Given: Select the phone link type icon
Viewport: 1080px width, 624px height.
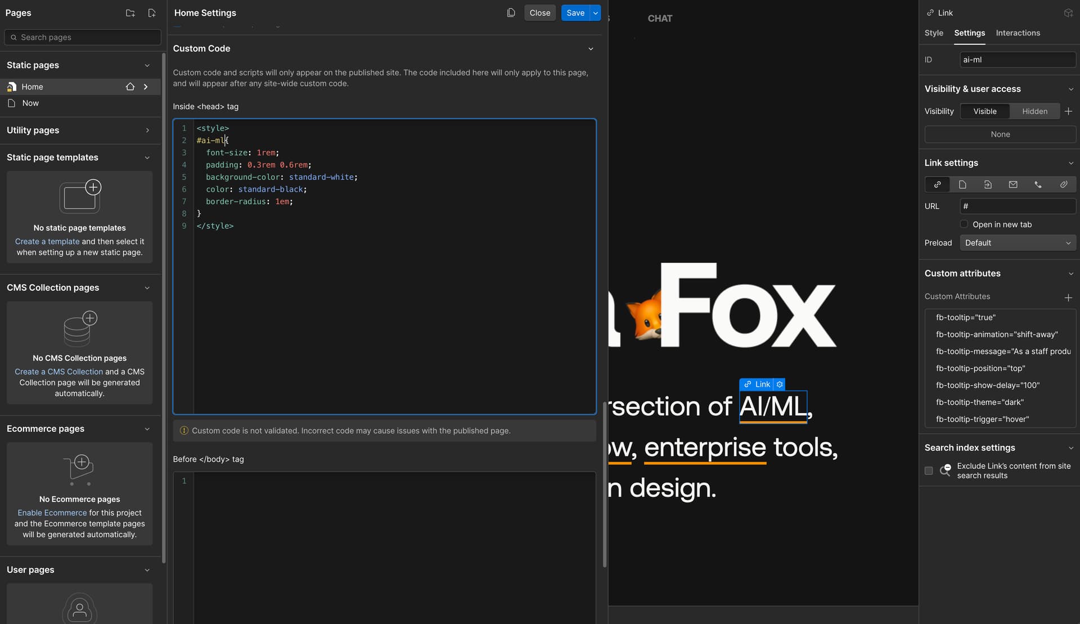Looking at the screenshot, I should [1038, 184].
